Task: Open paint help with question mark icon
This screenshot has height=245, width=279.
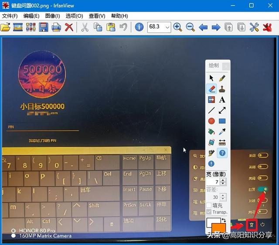Action: coord(222,153)
